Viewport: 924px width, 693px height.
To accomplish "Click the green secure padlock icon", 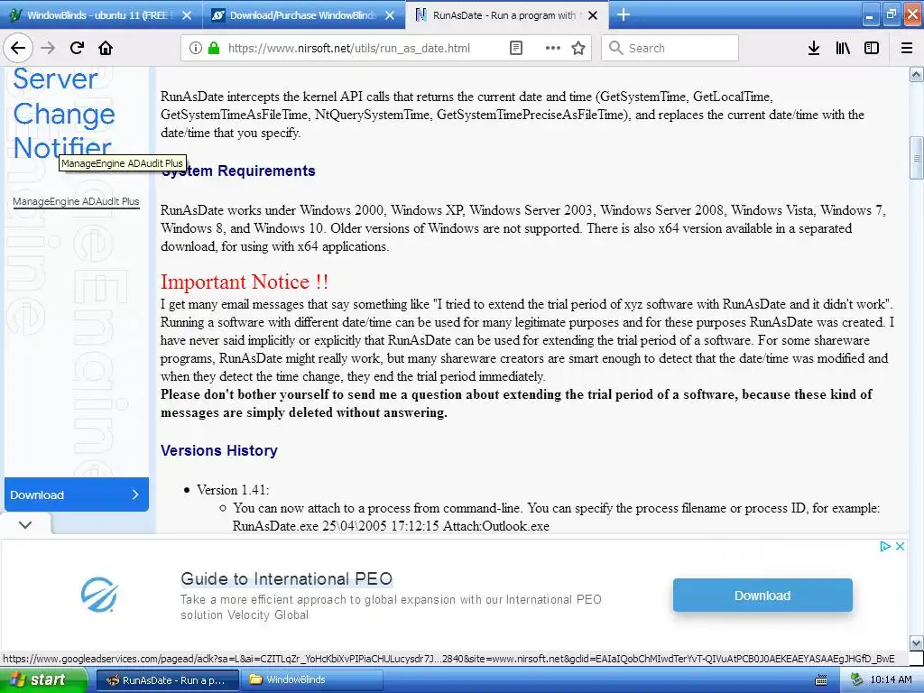I will tap(213, 48).
